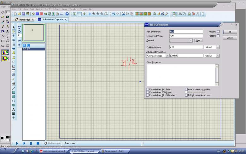
Task: Click the New Design toolbar icon
Action: click(x=15, y=14)
